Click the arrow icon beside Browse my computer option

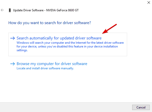coord(13,64)
